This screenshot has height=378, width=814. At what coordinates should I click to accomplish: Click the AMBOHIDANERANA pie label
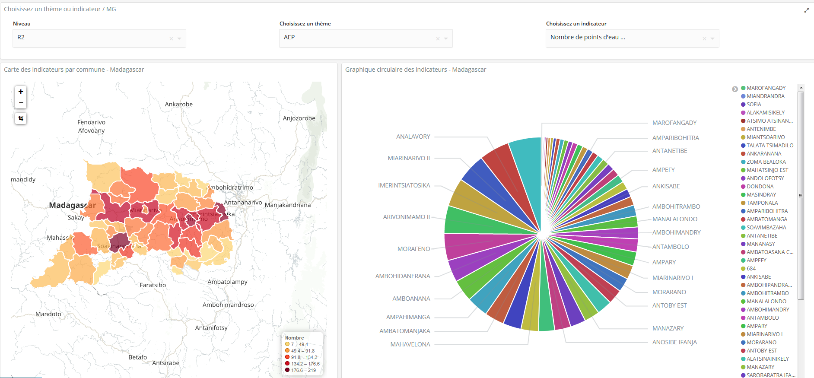pos(403,276)
